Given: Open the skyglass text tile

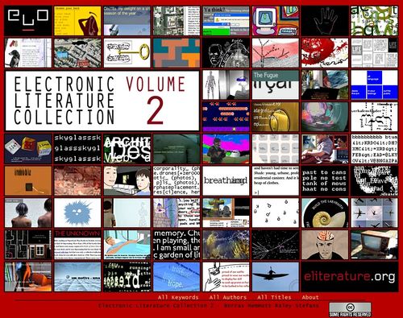Looking at the screenshot, I should click(x=77, y=149).
